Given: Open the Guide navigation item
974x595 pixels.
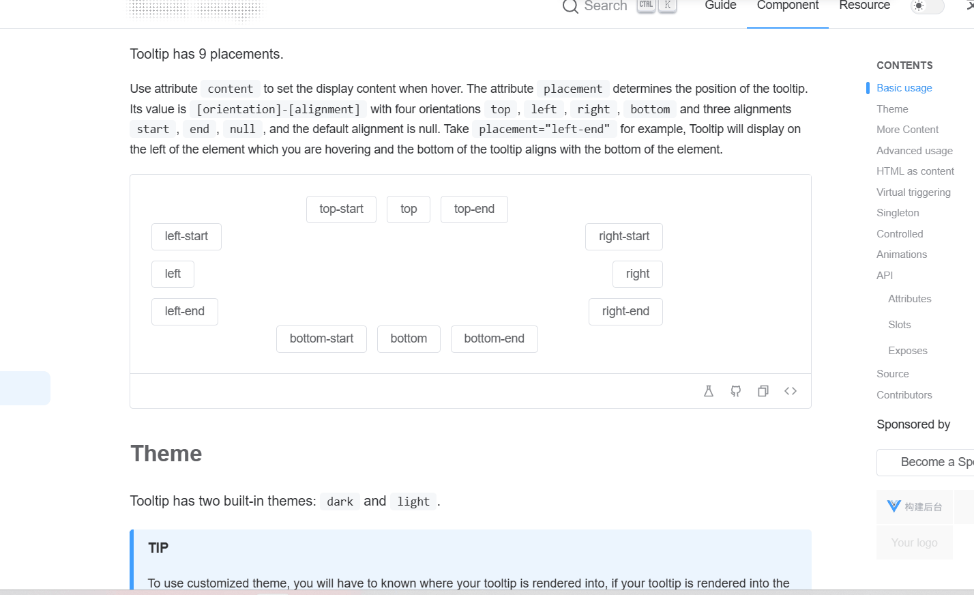Looking at the screenshot, I should (x=720, y=6).
